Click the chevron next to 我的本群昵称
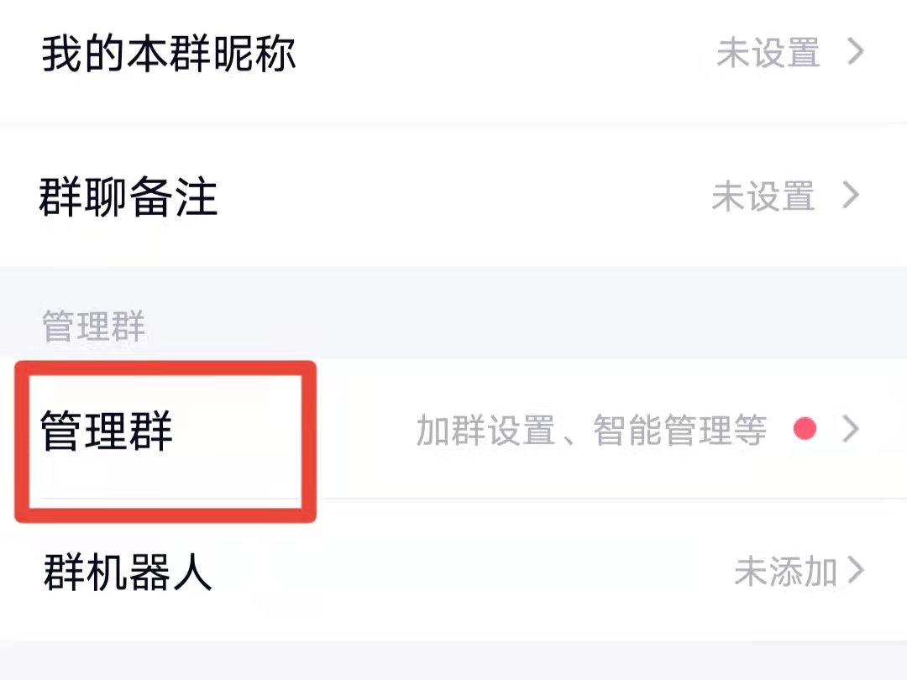Viewport: 907px width, 680px height. (x=856, y=52)
